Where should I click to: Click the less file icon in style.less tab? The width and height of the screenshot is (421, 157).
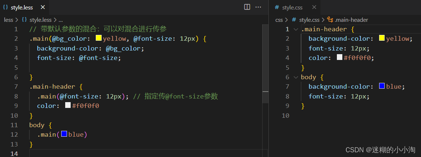[x=5, y=7]
